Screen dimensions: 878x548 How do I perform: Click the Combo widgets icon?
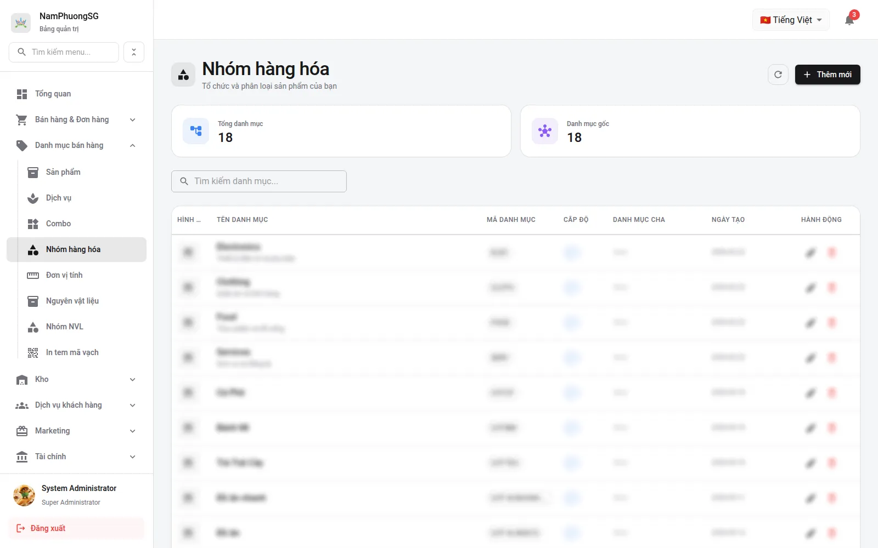(33, 224)
